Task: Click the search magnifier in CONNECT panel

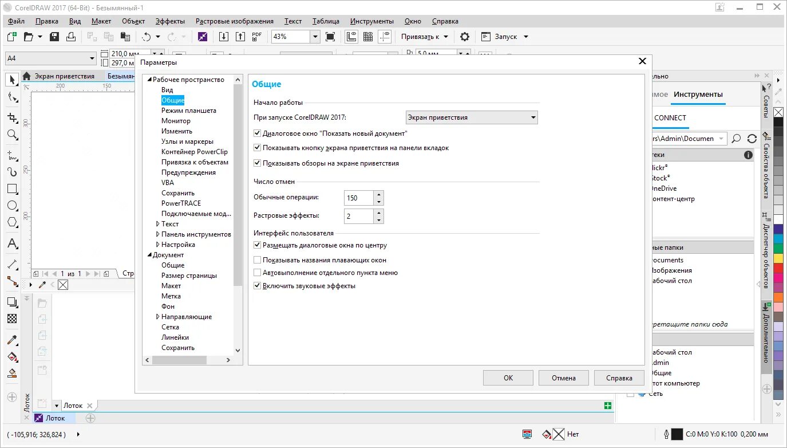Action: point(737,139)
